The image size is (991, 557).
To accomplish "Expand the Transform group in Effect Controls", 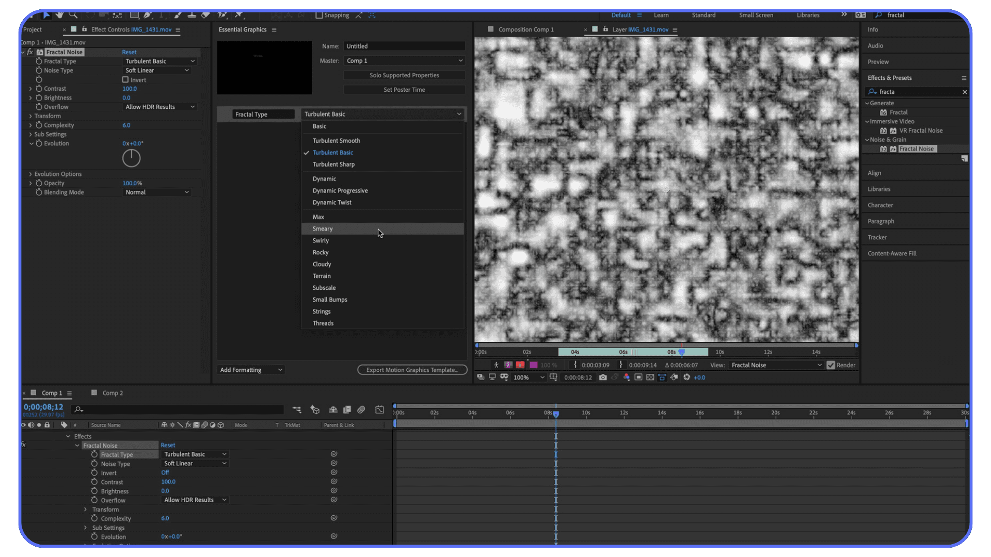I will tap(30, 117).
